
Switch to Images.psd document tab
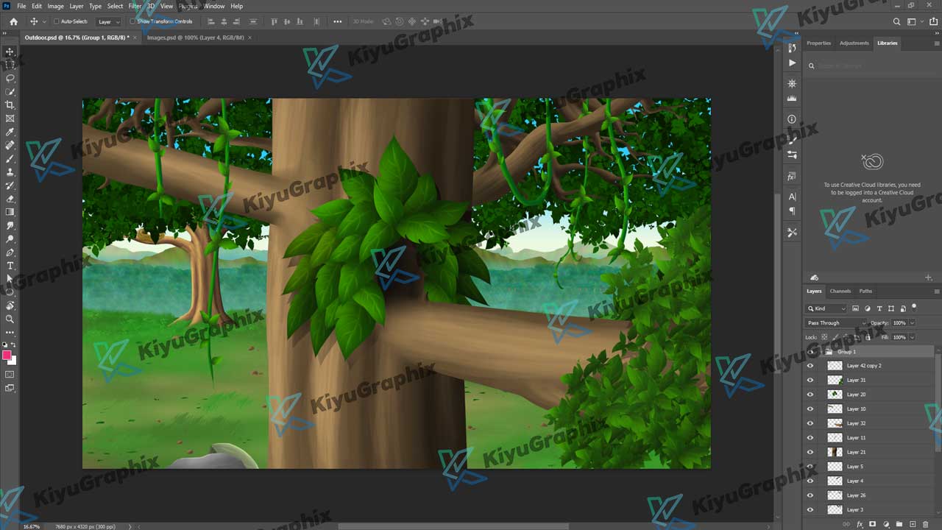pos(195,37)
